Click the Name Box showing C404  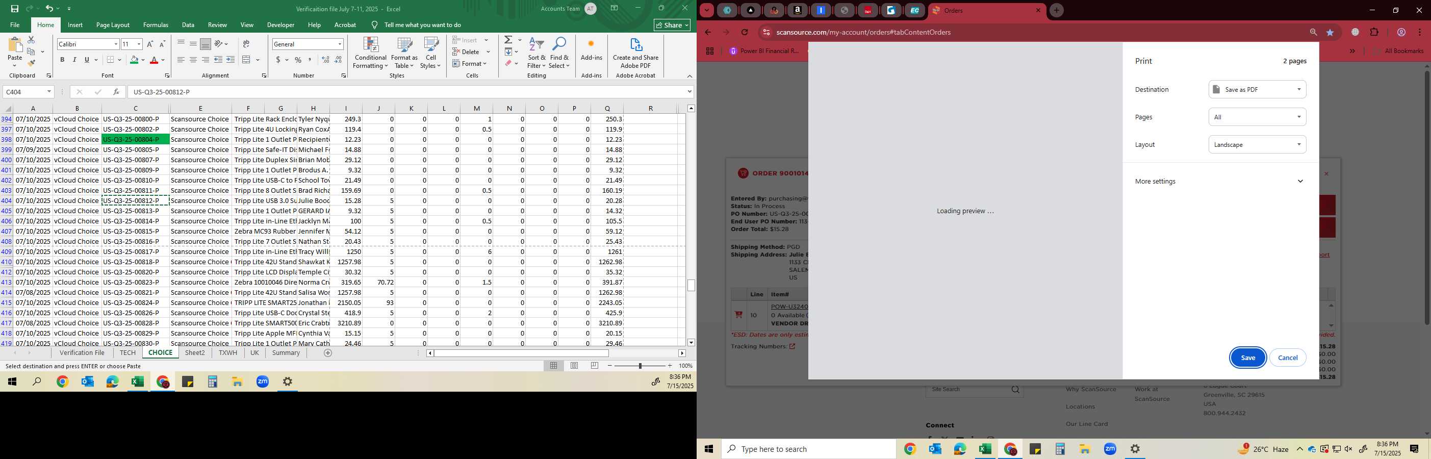(x=29, y=92)
